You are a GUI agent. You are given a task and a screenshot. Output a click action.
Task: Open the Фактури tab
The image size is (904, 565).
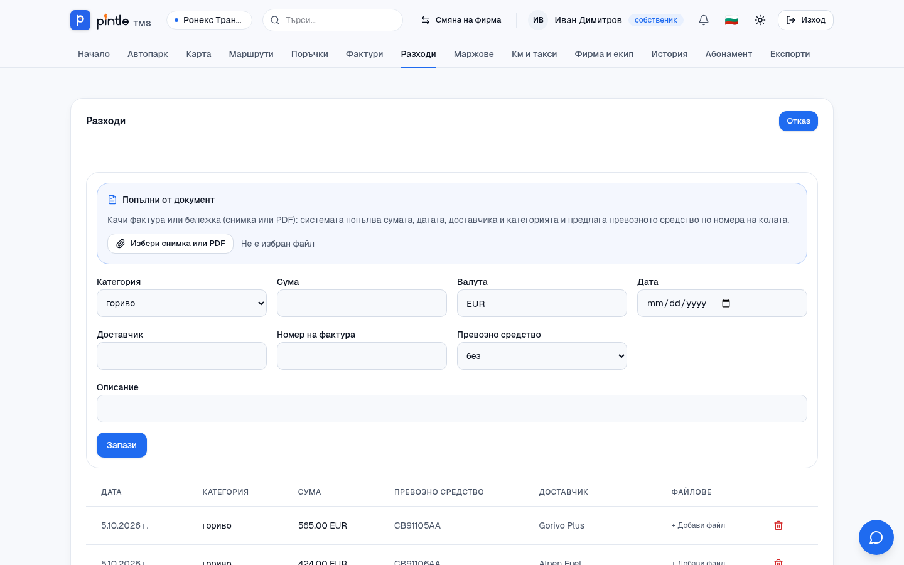pos(365,54)
